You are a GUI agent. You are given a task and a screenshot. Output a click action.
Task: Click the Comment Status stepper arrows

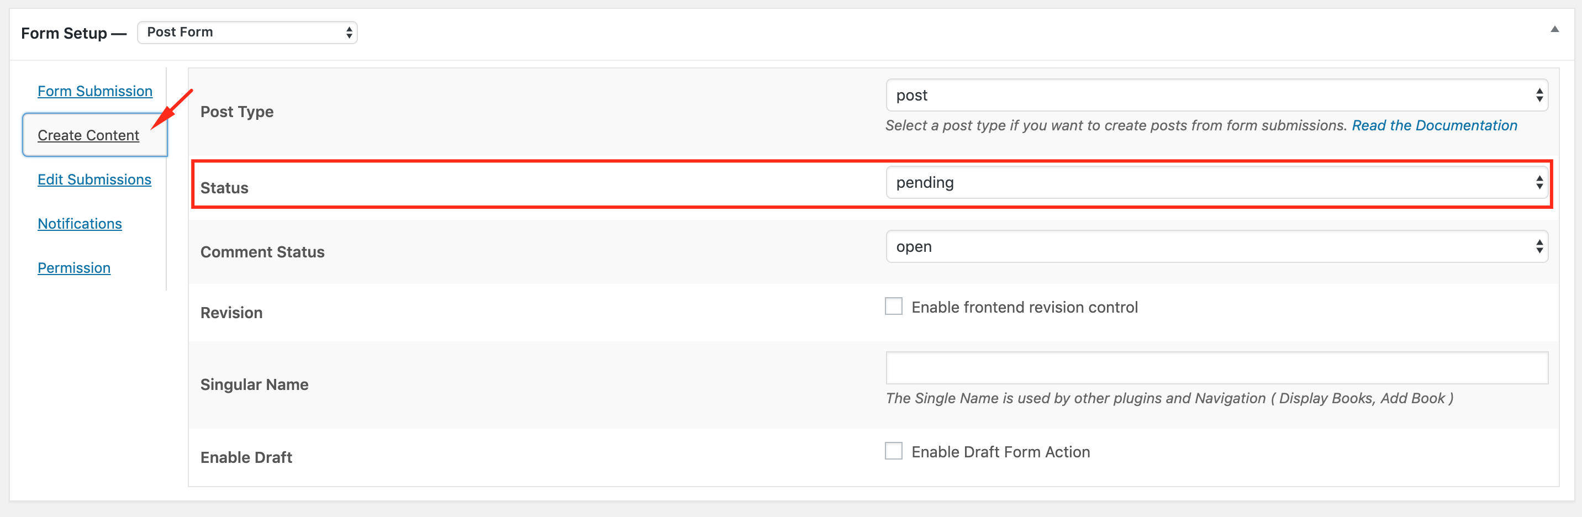point(1539,246)
